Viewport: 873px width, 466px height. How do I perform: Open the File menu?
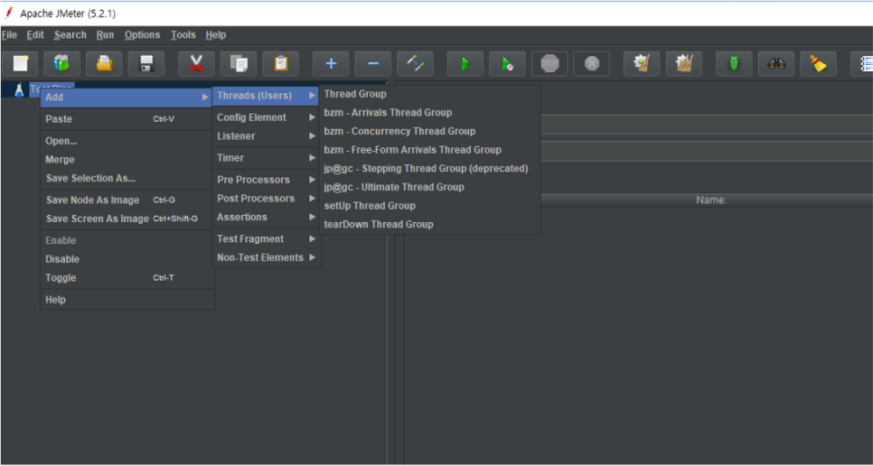coord(9,35)
